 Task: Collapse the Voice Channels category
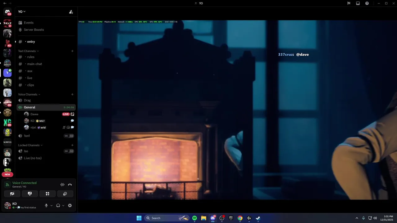[29, 94]
